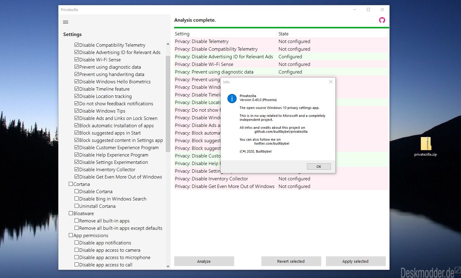Check Disable app access to camera

click(x=77, y=250)
